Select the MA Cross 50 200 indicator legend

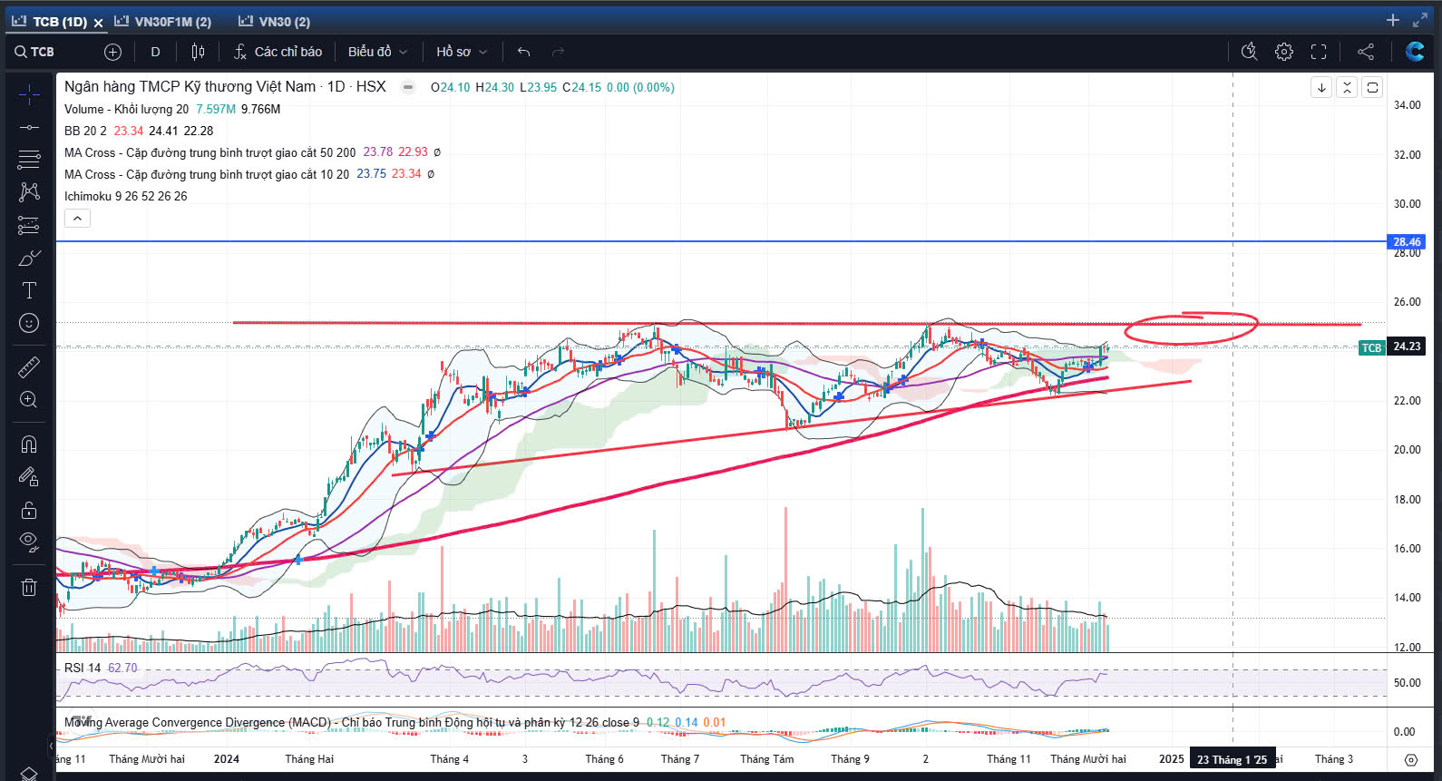click(209, 152)
